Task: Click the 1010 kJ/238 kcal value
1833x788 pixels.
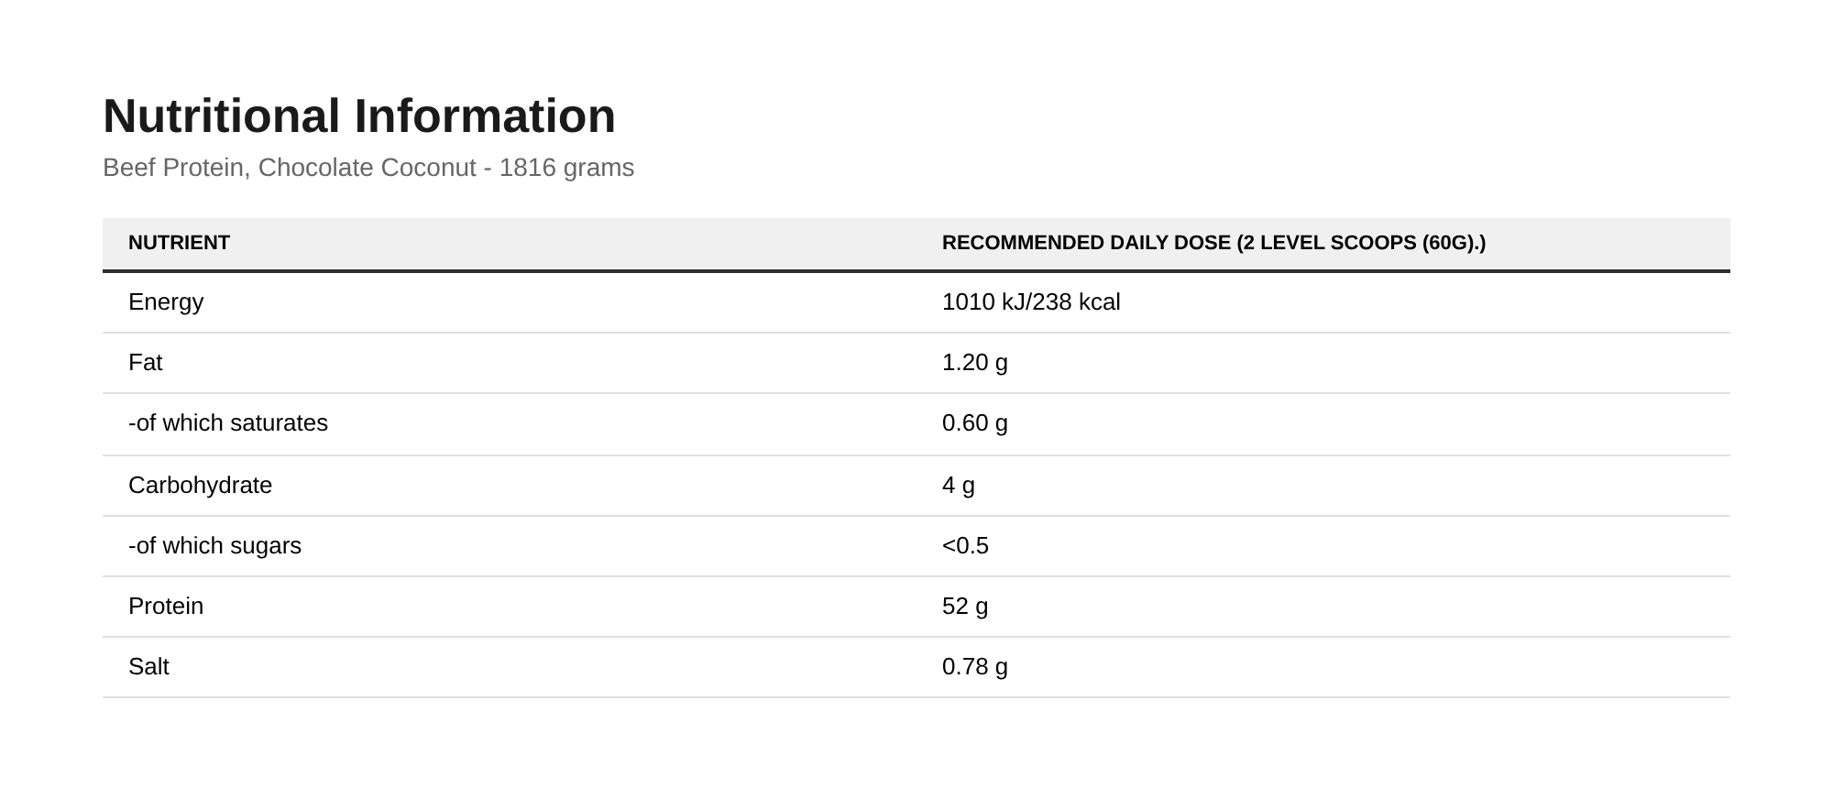Action: [x=1031, y=302]
